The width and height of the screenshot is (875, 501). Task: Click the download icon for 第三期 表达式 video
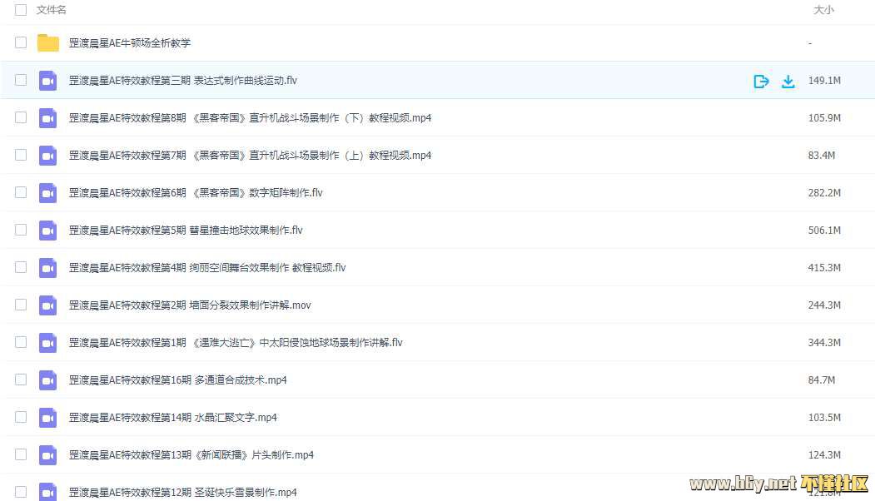788,81
